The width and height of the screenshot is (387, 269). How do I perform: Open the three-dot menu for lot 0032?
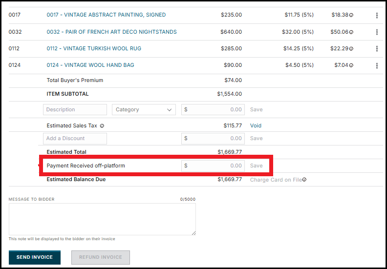pyautogui.click(x=377, y=32)
